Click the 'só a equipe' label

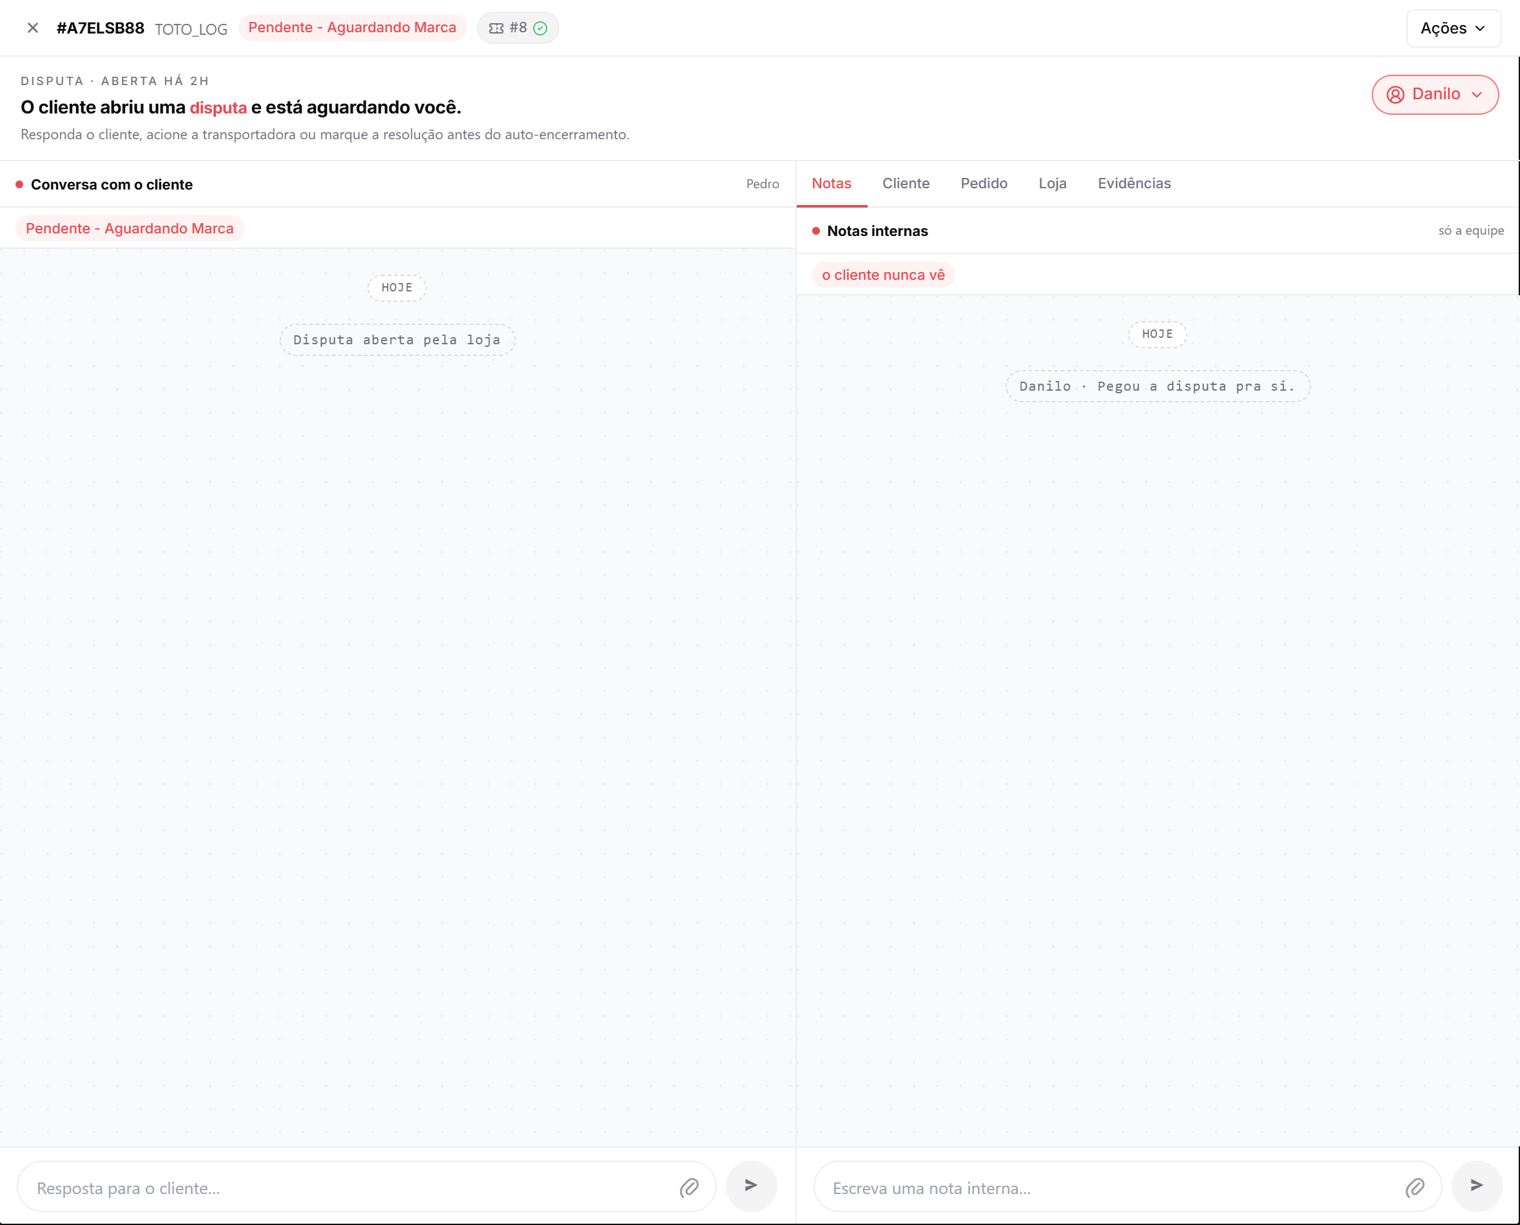[1472, 231]
